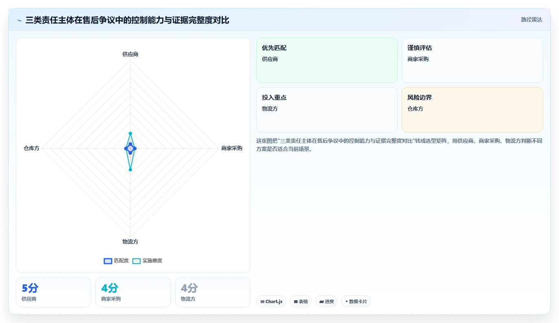
Task: Click 仓库方 under 风险边界
Action: pyautogui.click(x=415, y=109)
